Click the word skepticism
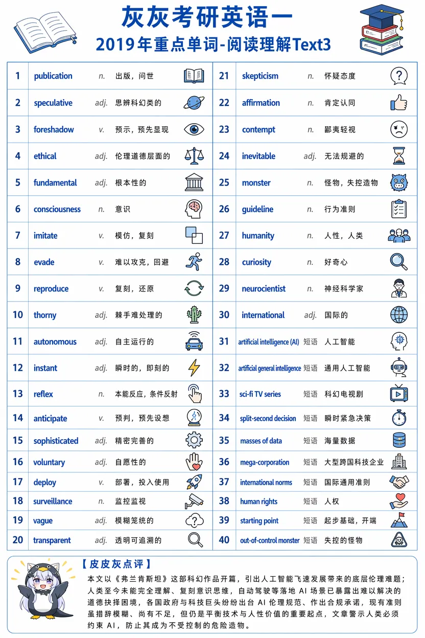 pos(260,76)
